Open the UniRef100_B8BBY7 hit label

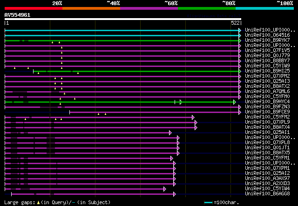267,61
